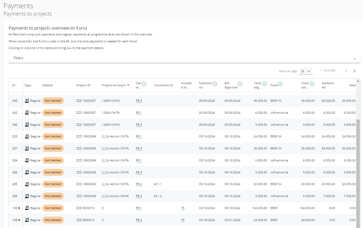Open the Items per page dropdown
Screen dimensions: 363x228
pos(306,71)
